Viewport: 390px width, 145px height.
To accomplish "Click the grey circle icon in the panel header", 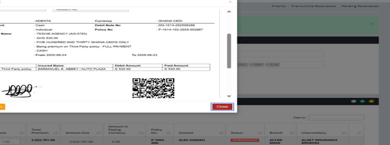I will tap(354, 101).
